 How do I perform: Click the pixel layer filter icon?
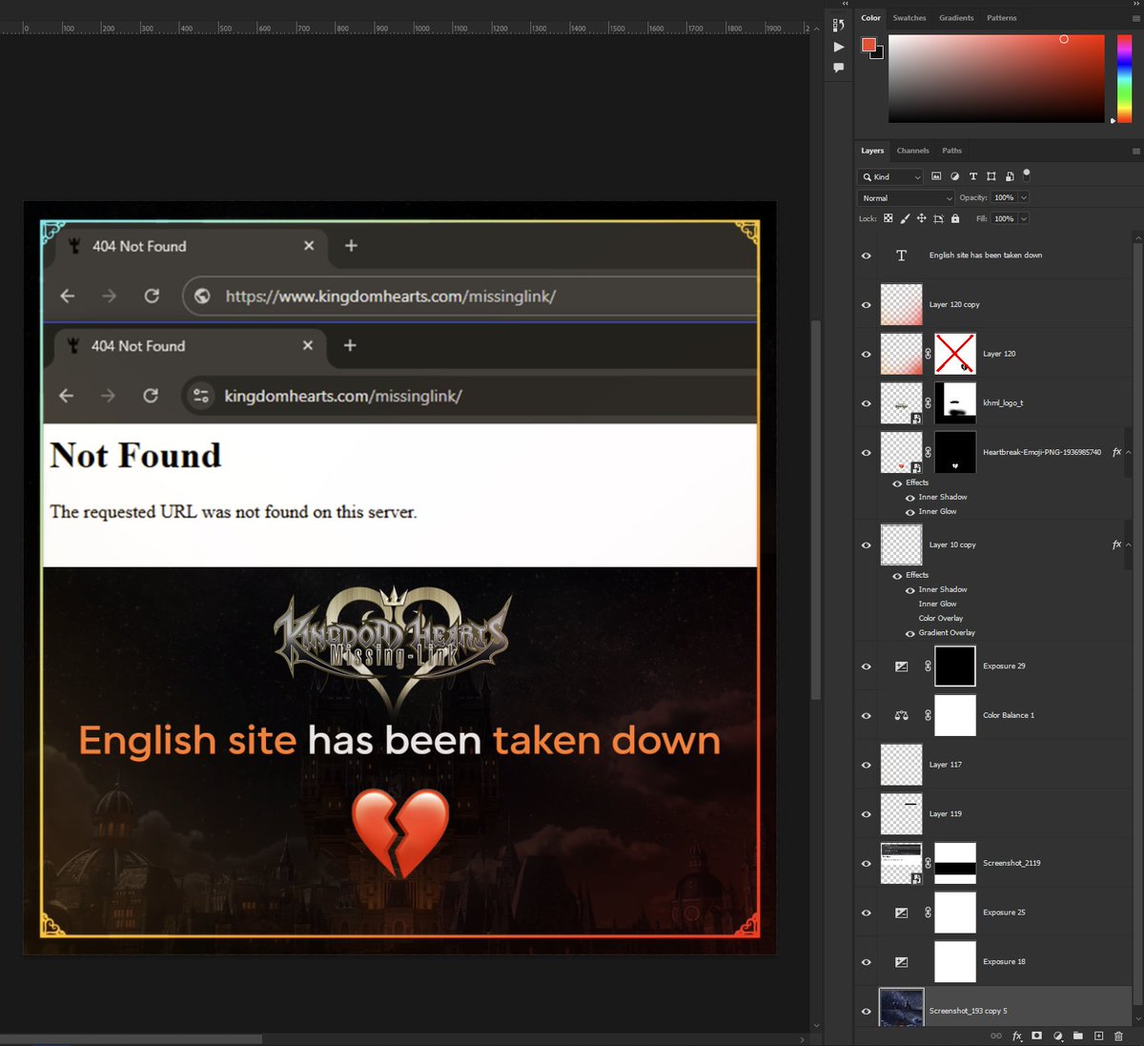pyautogui.click(x=936, y=176)
